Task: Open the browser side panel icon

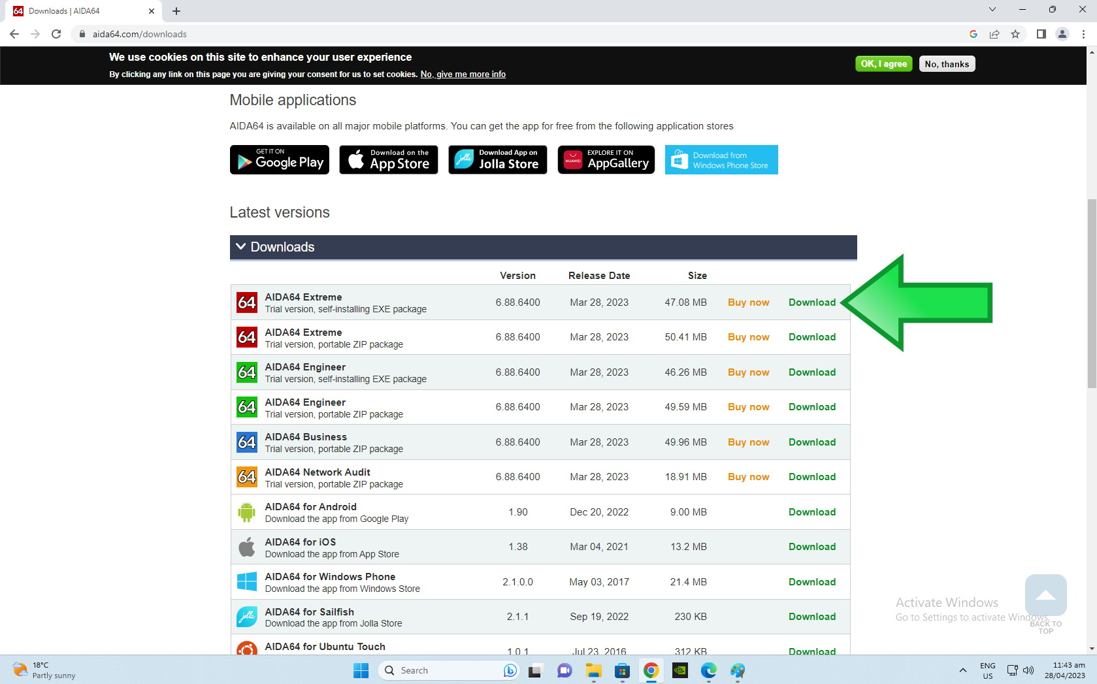Action: coord(1041,34)
